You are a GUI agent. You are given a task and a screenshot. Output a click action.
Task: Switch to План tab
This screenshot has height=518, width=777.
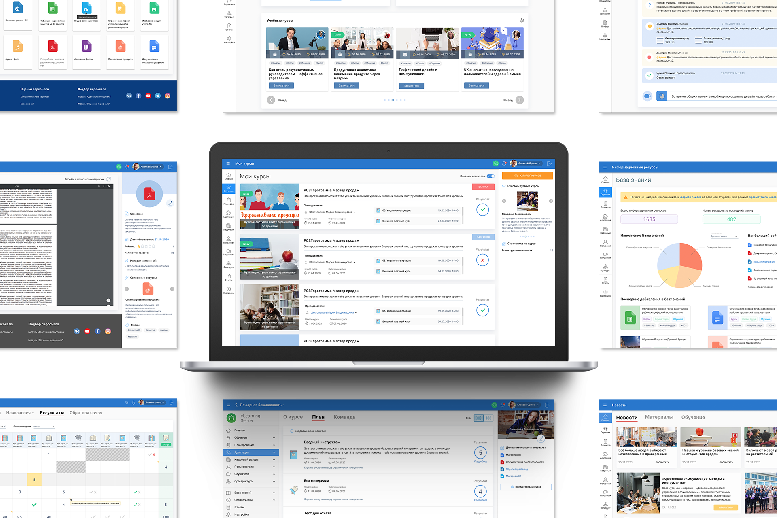point(318,417)
